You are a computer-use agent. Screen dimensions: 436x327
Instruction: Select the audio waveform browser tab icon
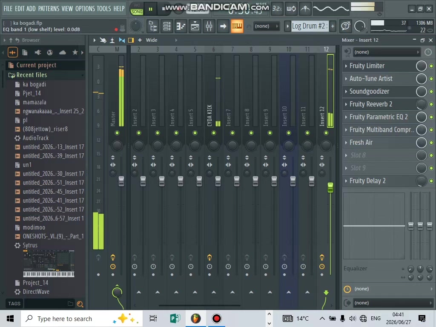tap(12, 52)
